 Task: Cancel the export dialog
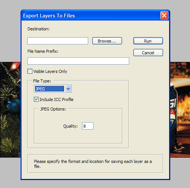tap(148, 52)
